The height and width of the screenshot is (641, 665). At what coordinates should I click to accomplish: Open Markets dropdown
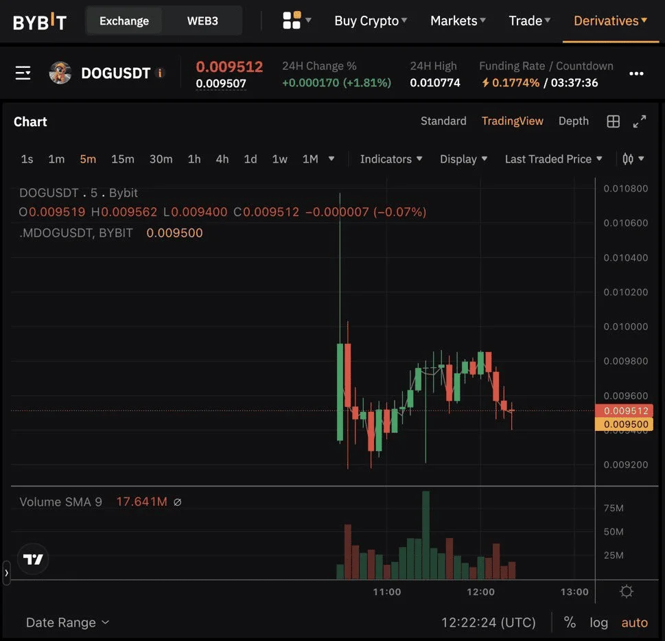pos(458,21)
